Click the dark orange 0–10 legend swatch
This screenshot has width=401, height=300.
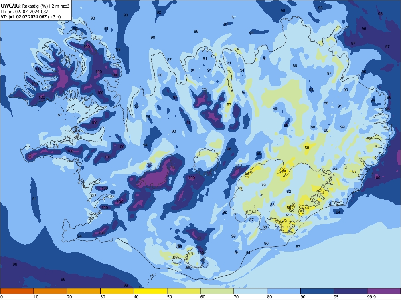click(x=17, y=291)
